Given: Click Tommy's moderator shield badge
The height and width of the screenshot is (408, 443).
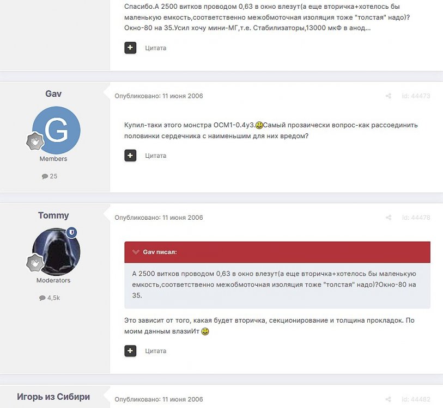Looking at the screenshot, I should pos(72,232).
